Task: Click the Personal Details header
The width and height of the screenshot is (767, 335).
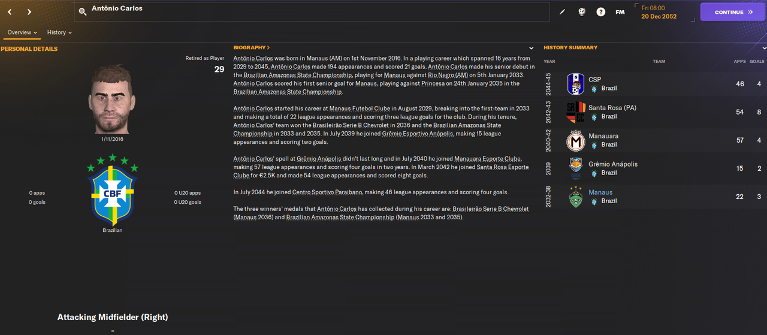Action: click(x=29, y=49)
